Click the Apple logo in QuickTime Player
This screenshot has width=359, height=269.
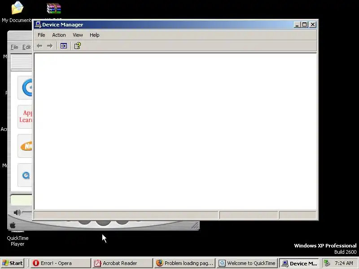(x=13, y=226)
